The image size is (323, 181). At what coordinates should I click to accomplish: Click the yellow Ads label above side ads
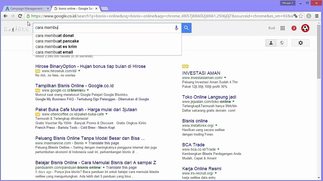pos(185,66)
